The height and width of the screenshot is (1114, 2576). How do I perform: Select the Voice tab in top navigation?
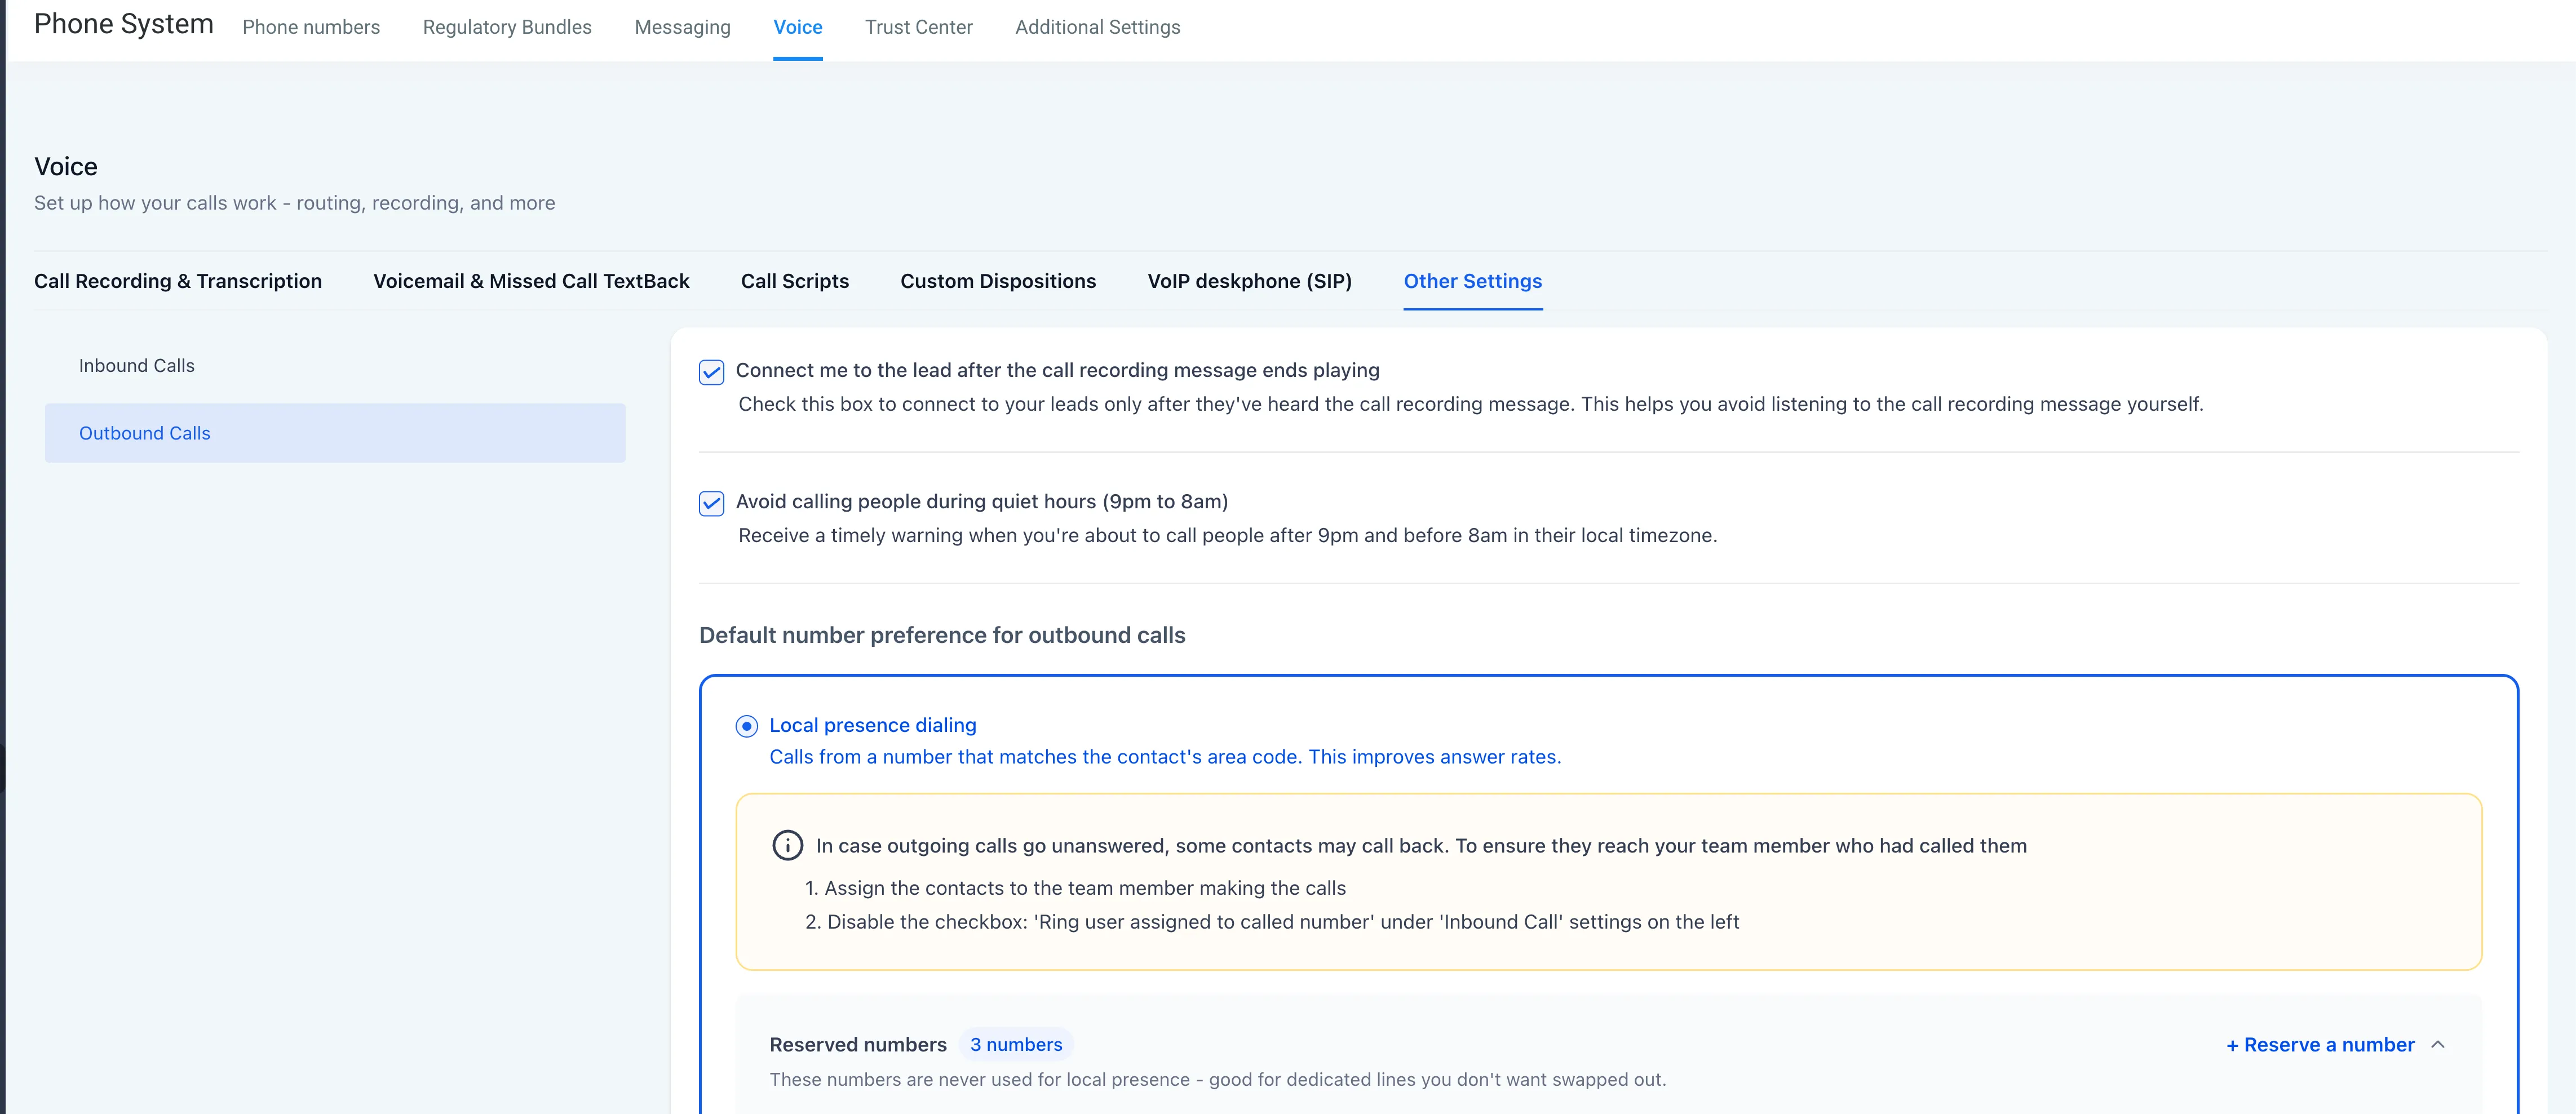coord(798,27)
